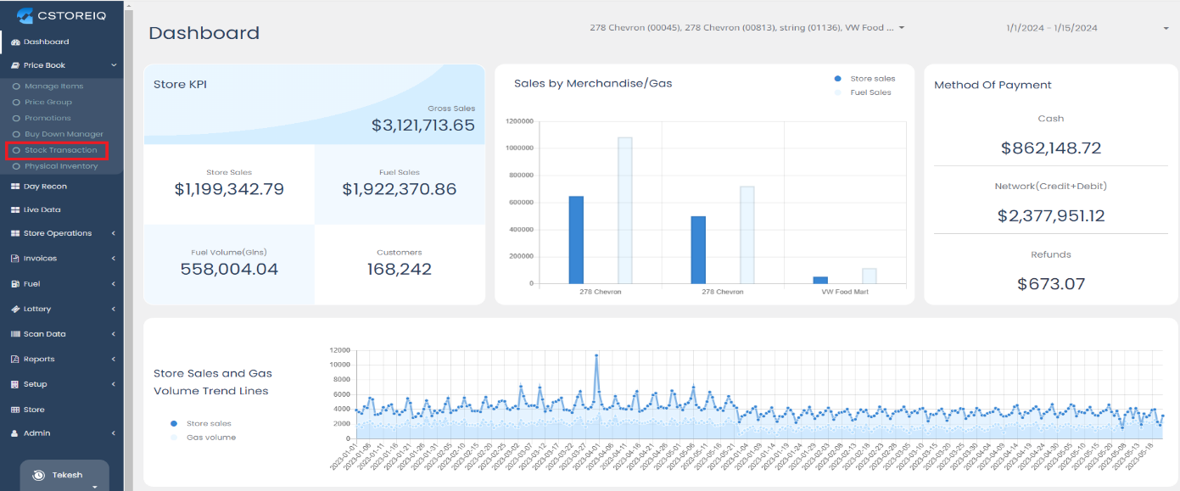Viewport: 1180px width, 491px height.
Task: Click the CStoreIQ logo icon
Action: 25,15
